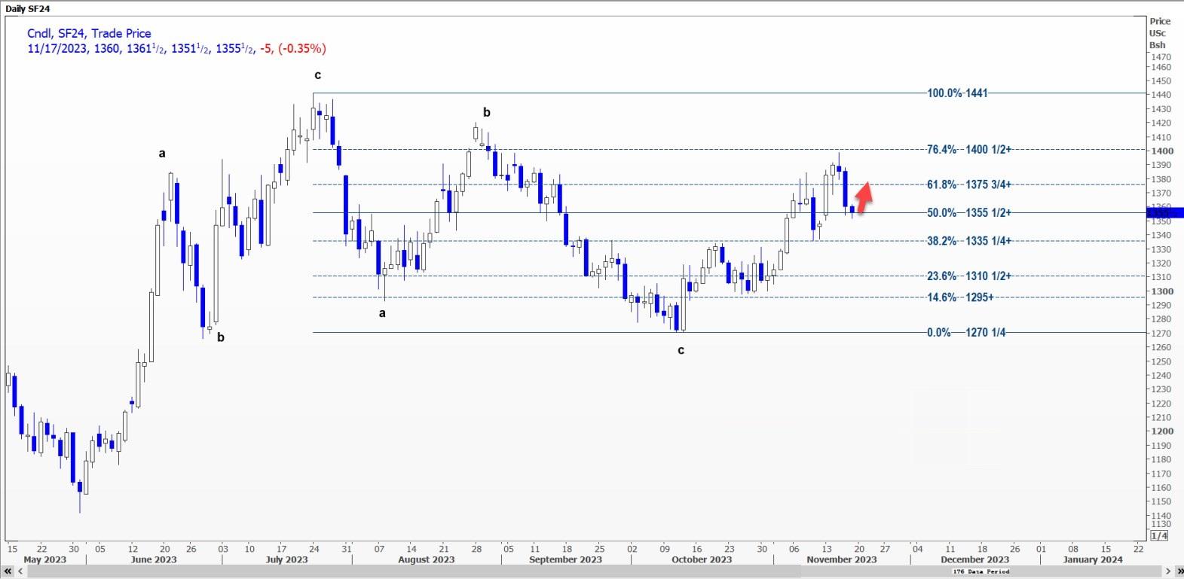Click the highlighted current price tag on the axis
The image size is (1184, 579).
point(1166,213)
